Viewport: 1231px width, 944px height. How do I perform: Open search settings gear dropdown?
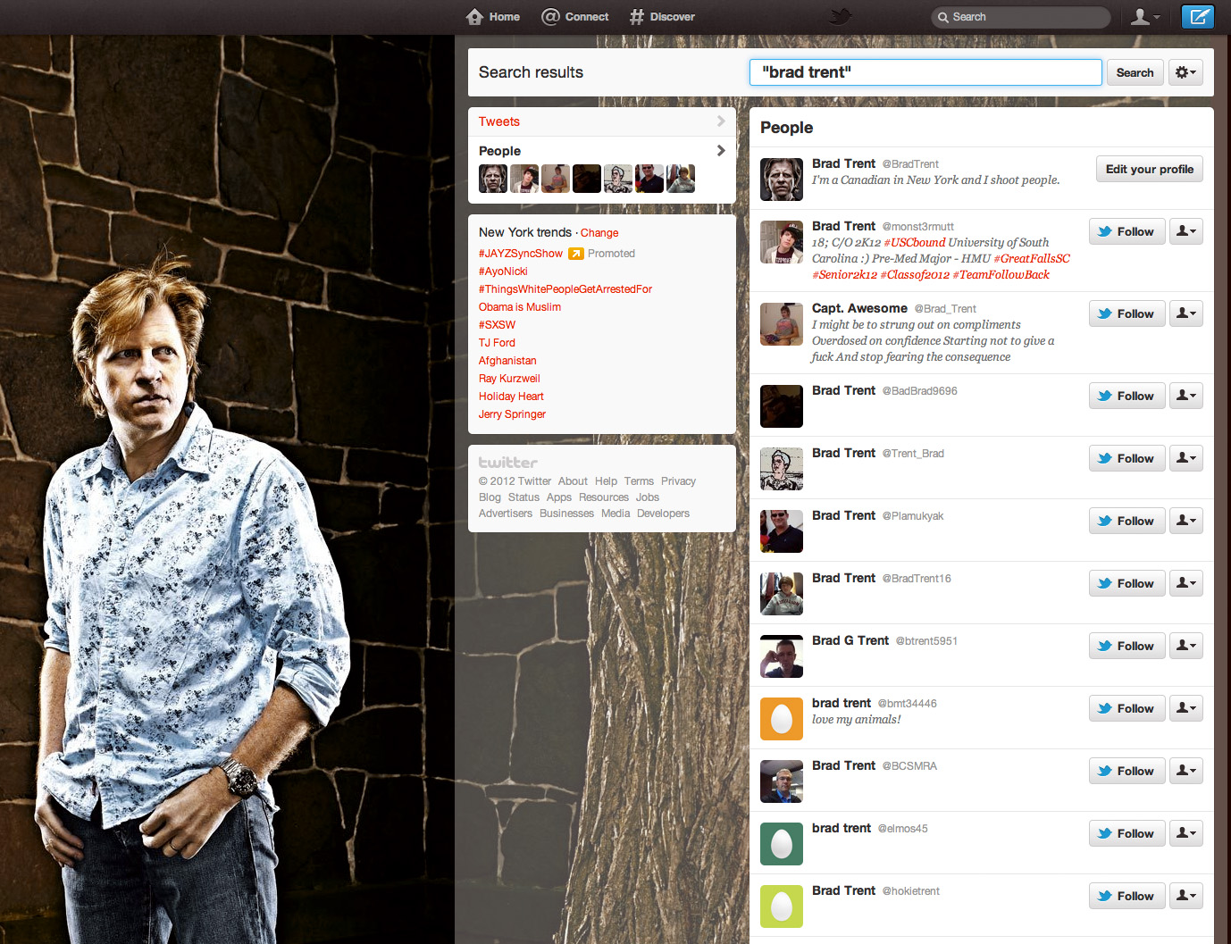pos(1185,72)
